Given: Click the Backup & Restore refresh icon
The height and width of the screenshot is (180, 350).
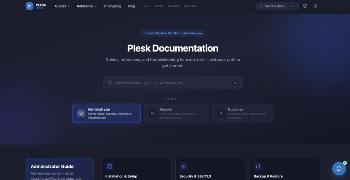Looking at the screenshot, I should (258, 166).
